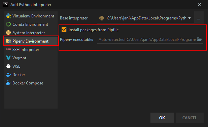
Task: Select the WSL option
Action: tap(31, 66)
